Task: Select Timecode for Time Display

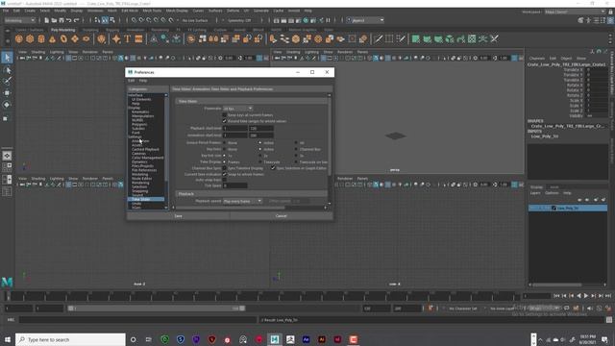Action: tap(260, 161)
